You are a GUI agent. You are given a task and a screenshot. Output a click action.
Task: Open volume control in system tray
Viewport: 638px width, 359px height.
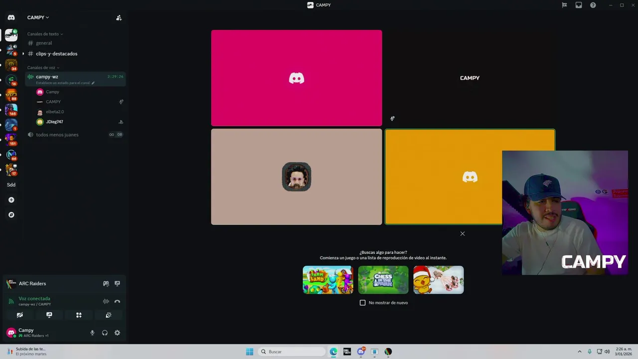pos(607,352)
